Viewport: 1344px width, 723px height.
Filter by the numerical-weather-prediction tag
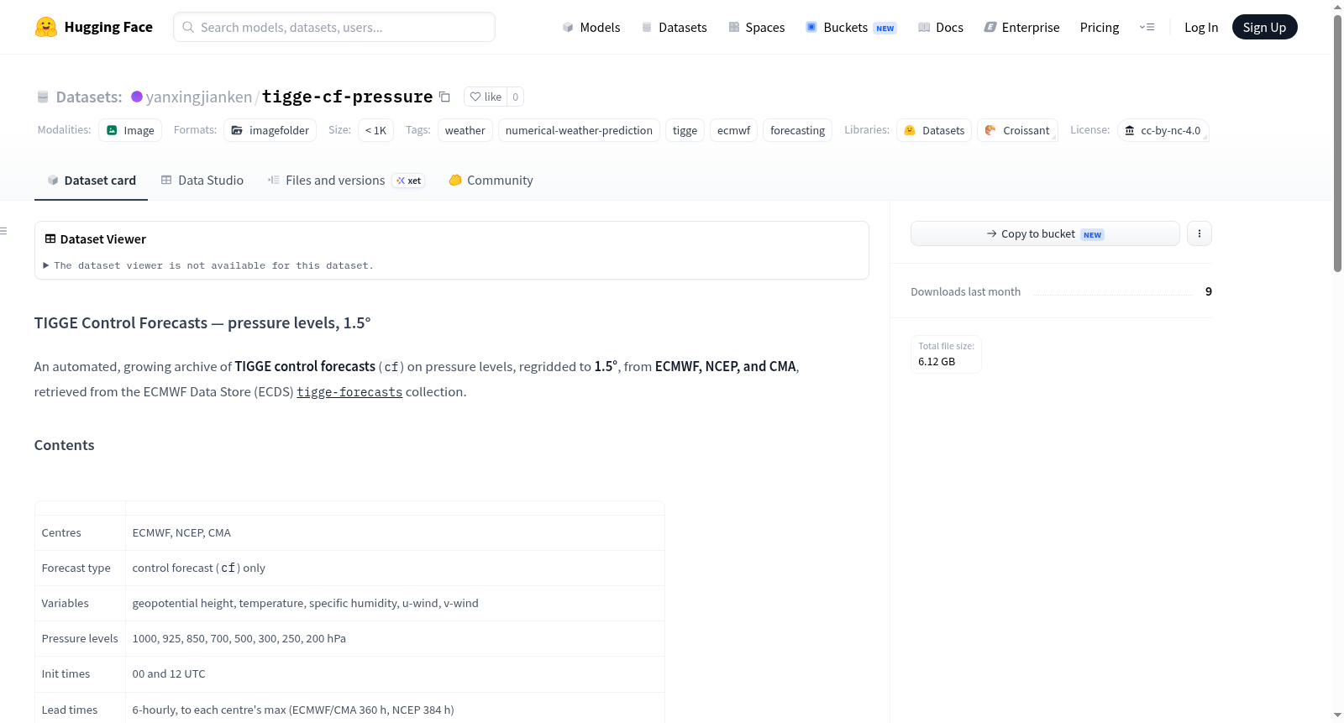coord(579,130)
